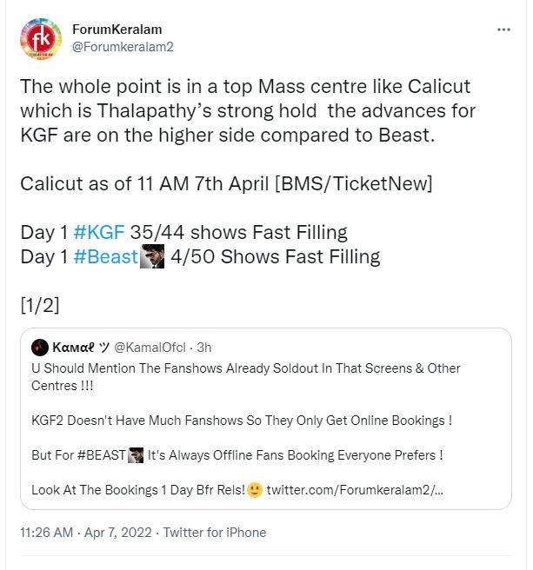This screenshot has width=533, height=570.
Task: Click the "Calicut as of 11 AM 7th April" line
Action: tap(226, 183)
